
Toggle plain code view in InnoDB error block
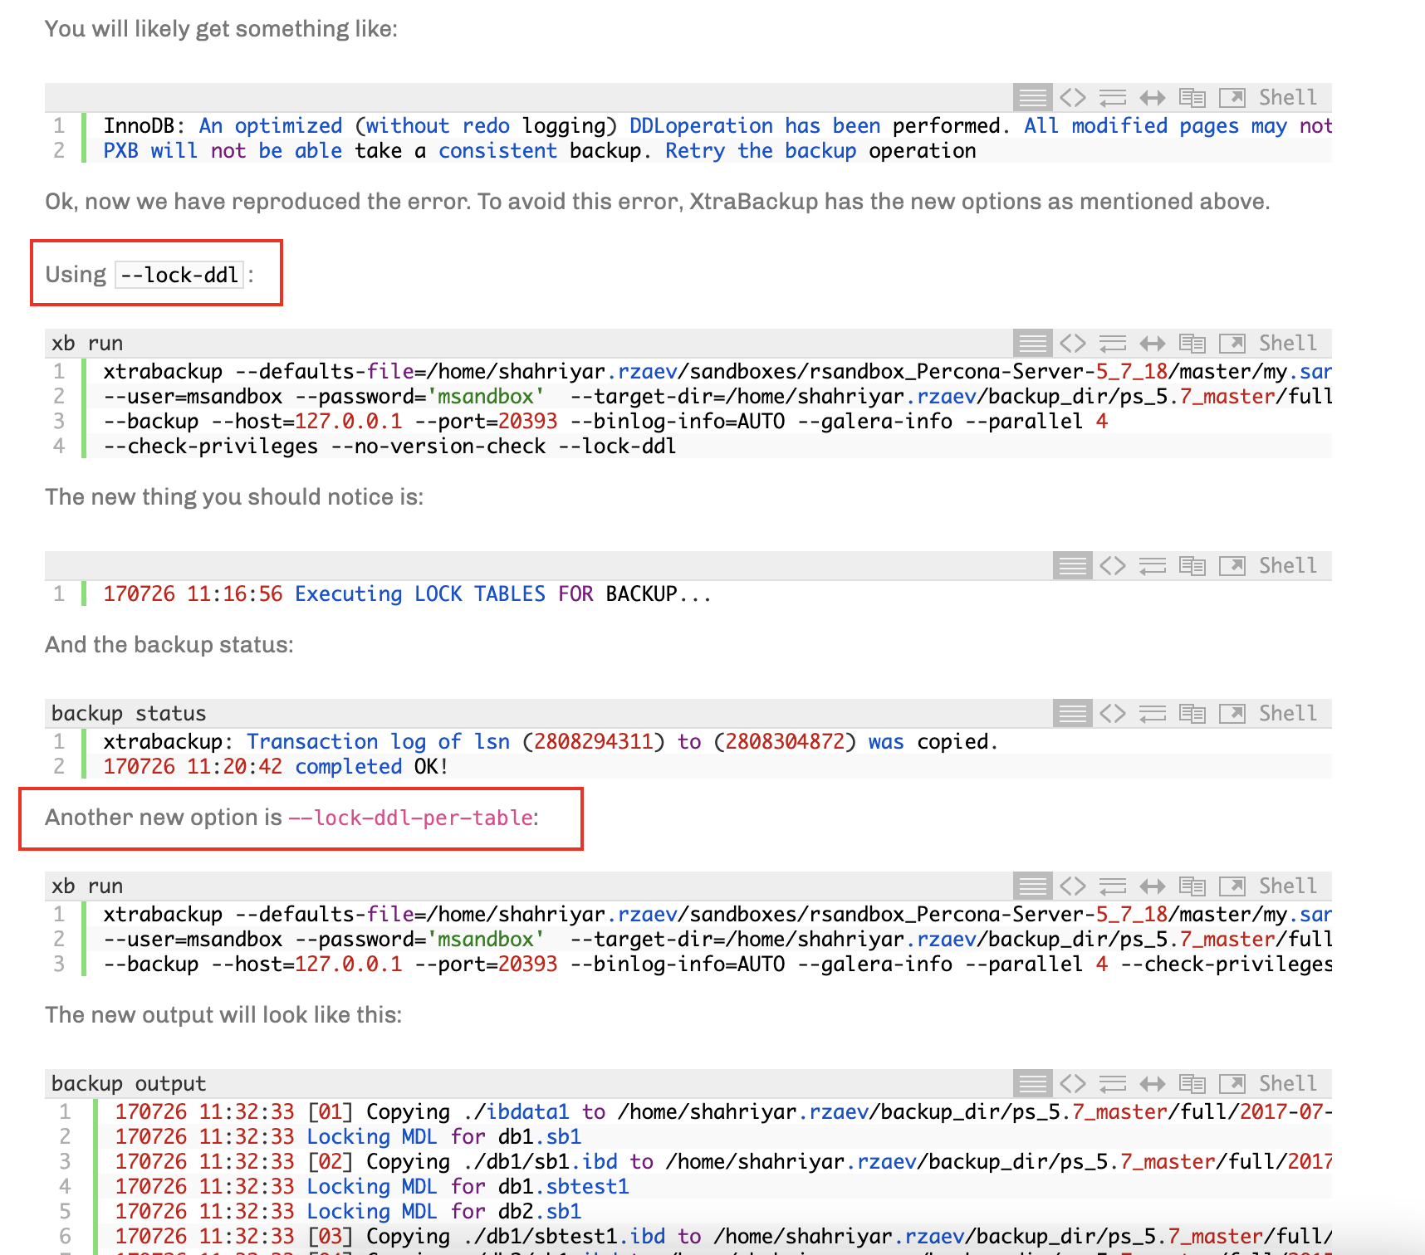tap(1073, 98)
